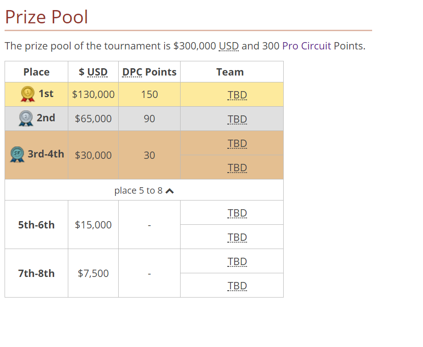
Task: Click lower TBD in 3rd-4th row
Action: point(237,168)
